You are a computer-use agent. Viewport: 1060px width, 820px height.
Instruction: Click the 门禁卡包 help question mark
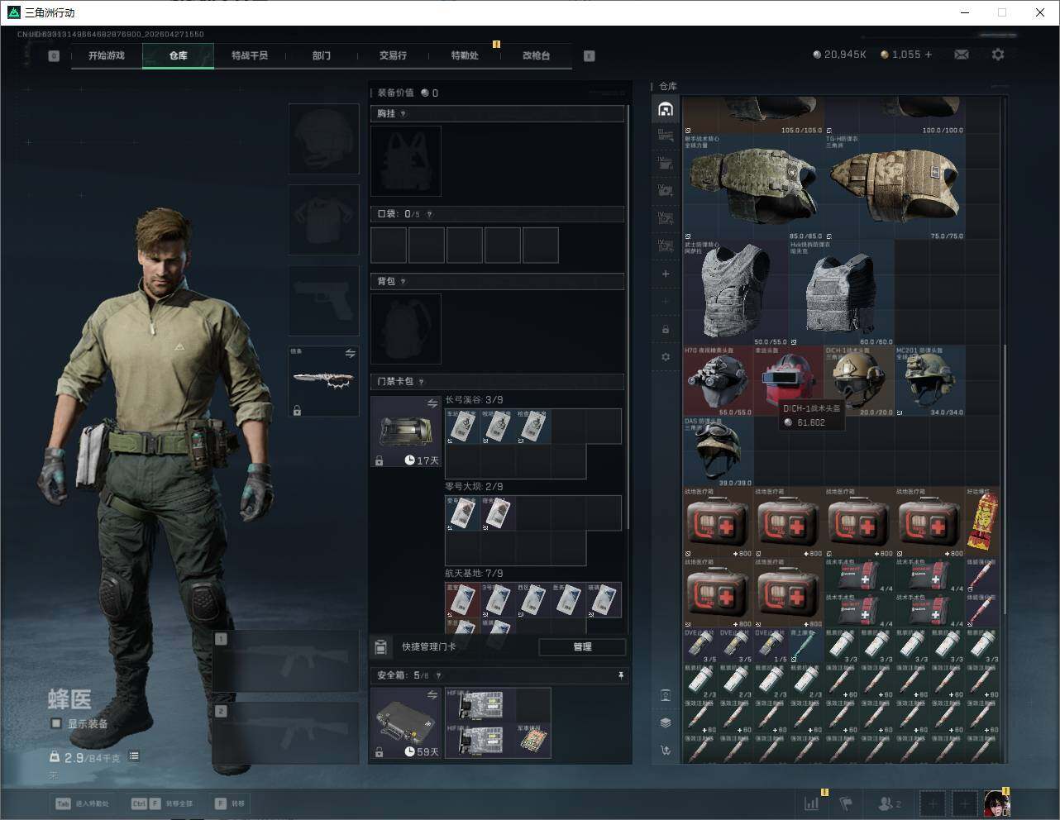[x=421, y=382]
